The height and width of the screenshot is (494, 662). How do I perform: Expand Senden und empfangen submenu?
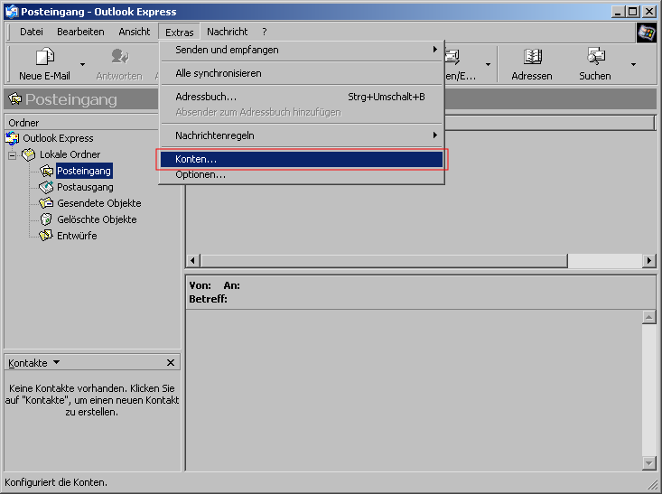click(302, 50)
